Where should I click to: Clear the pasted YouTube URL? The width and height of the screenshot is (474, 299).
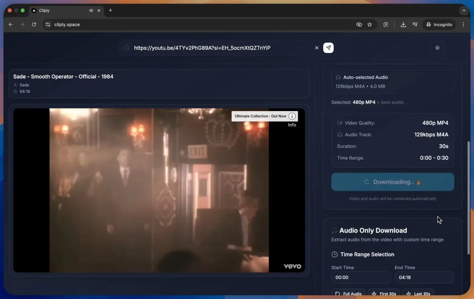[x=317, y=48]
